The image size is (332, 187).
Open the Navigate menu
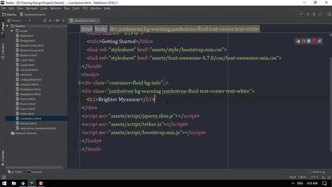(32, 8)
